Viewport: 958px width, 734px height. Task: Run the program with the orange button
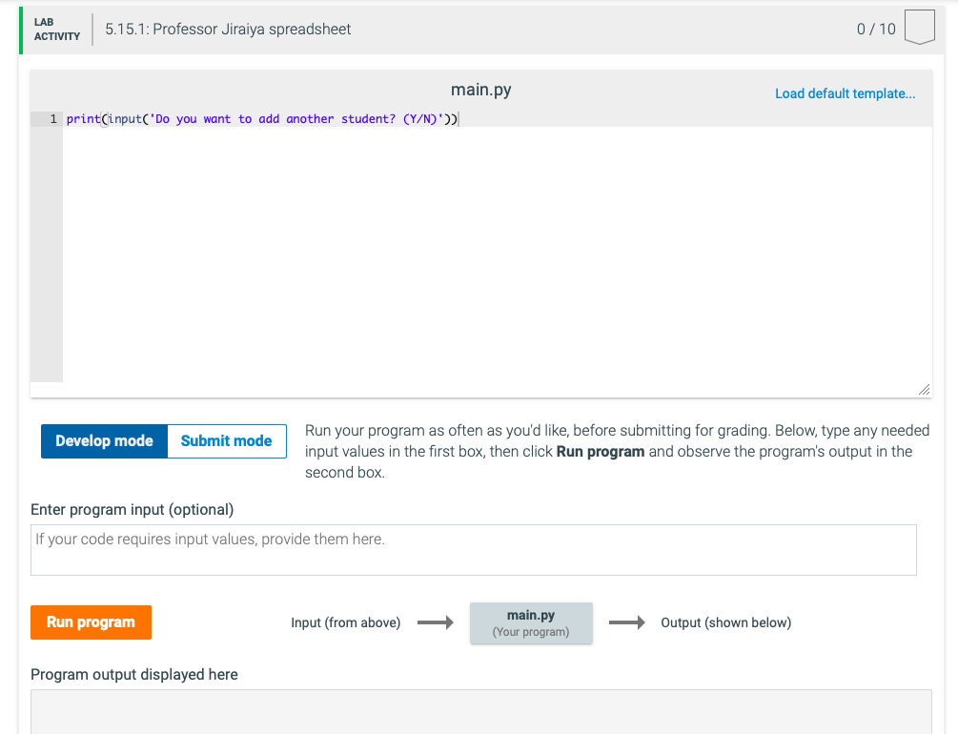point(92,622)
